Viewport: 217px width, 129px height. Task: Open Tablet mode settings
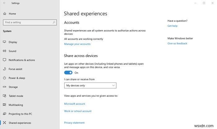pos(16,96)
